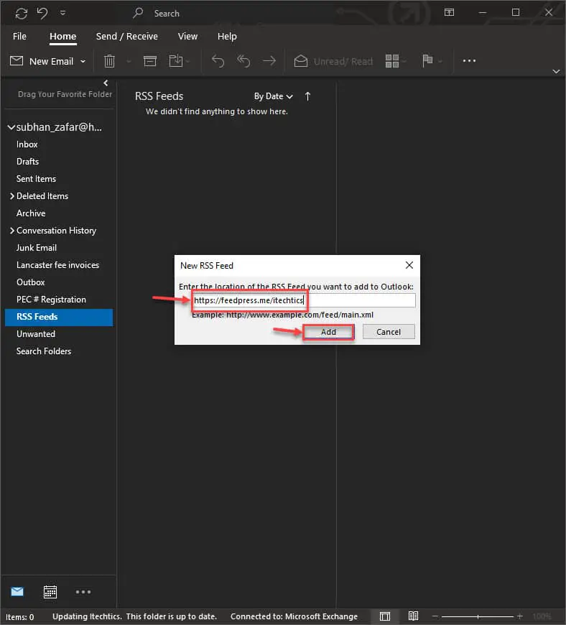Open the View tab
The image size is (566, 625).
coord(187,36)
